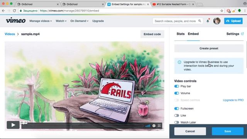Click the info icon in upgrade notice
247x139 pixels.
179,62
